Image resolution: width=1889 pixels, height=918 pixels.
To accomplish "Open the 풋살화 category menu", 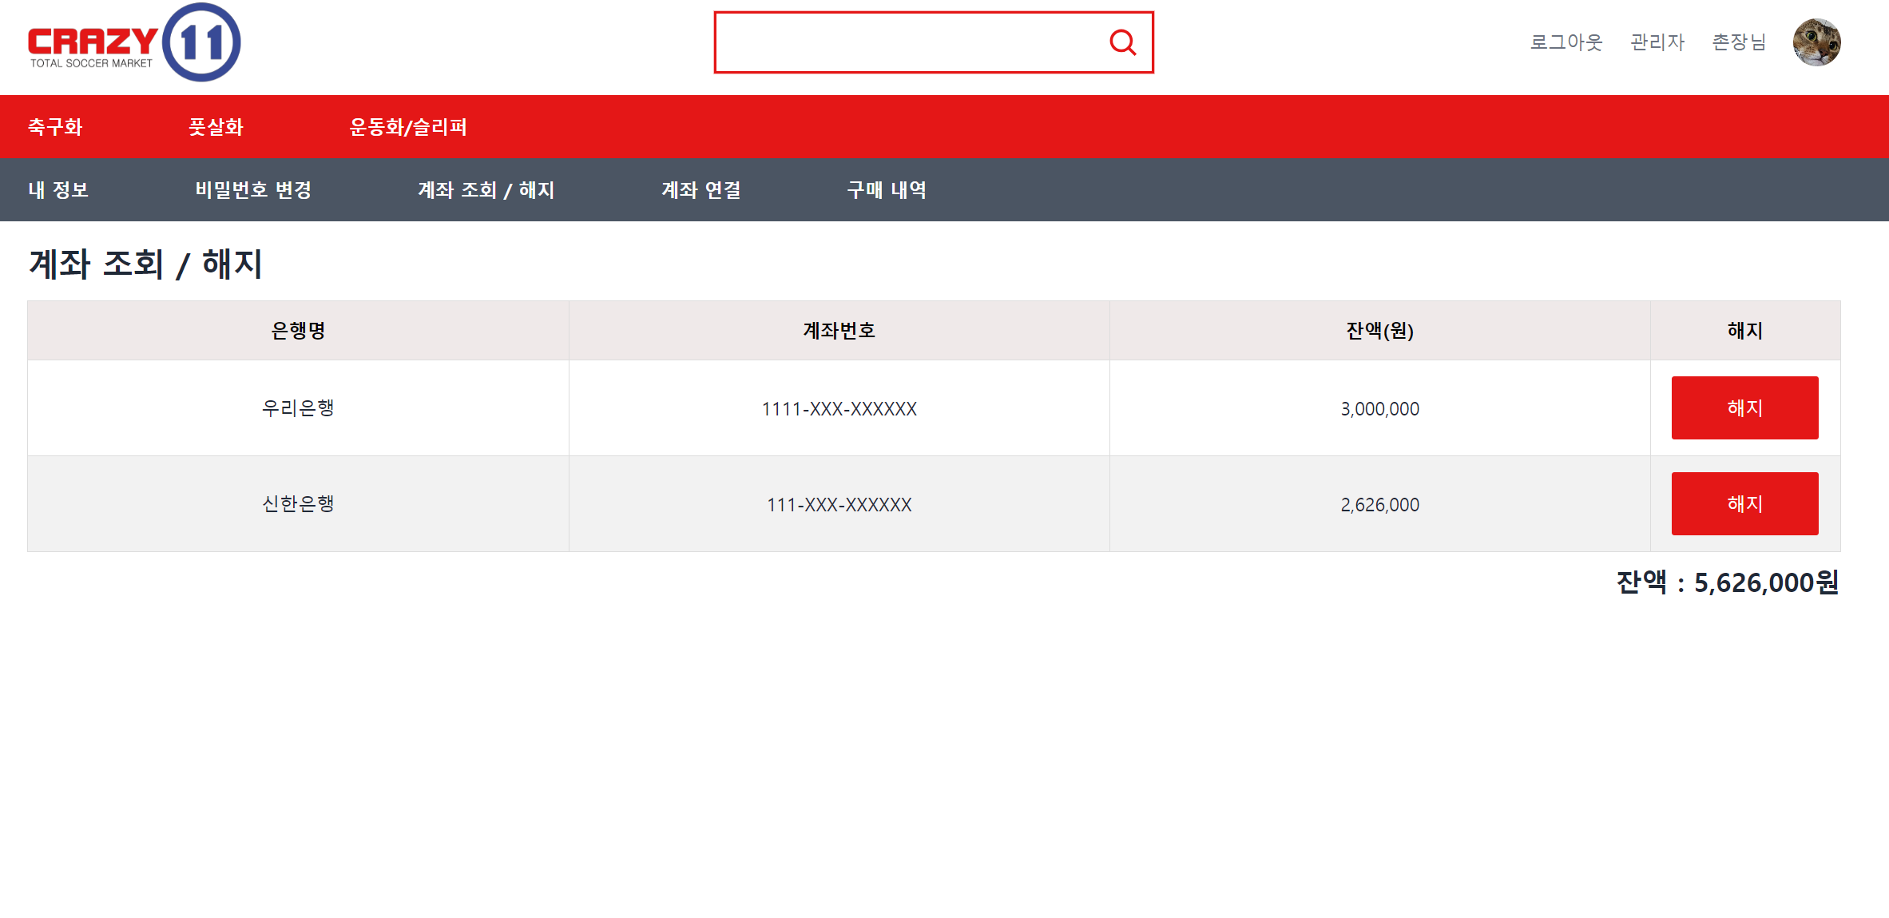I will [216, 127].
